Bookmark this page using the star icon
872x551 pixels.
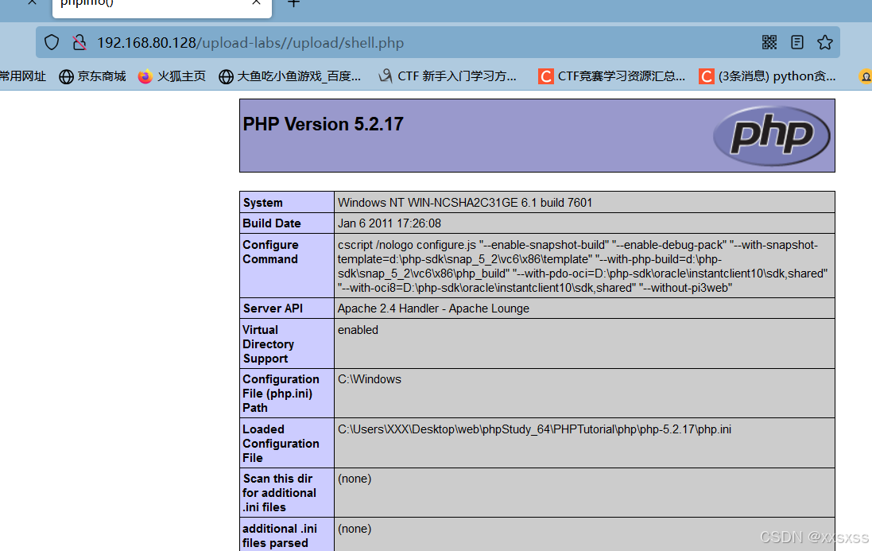[x=825, y=42]
